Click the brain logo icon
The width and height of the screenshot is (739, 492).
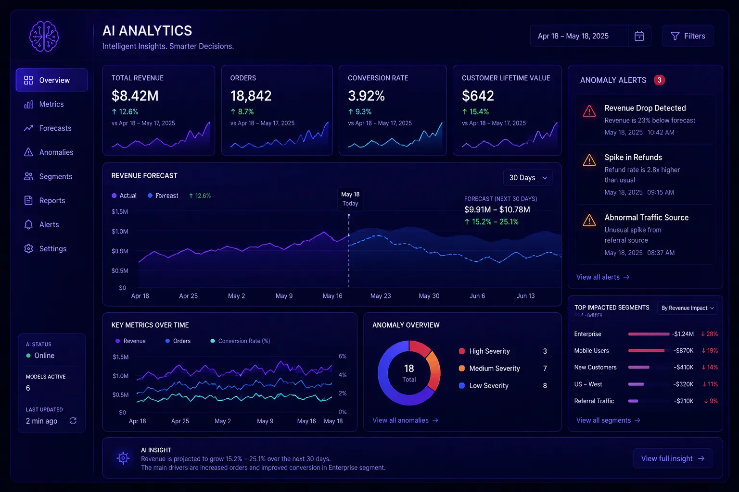pos(44,37)
